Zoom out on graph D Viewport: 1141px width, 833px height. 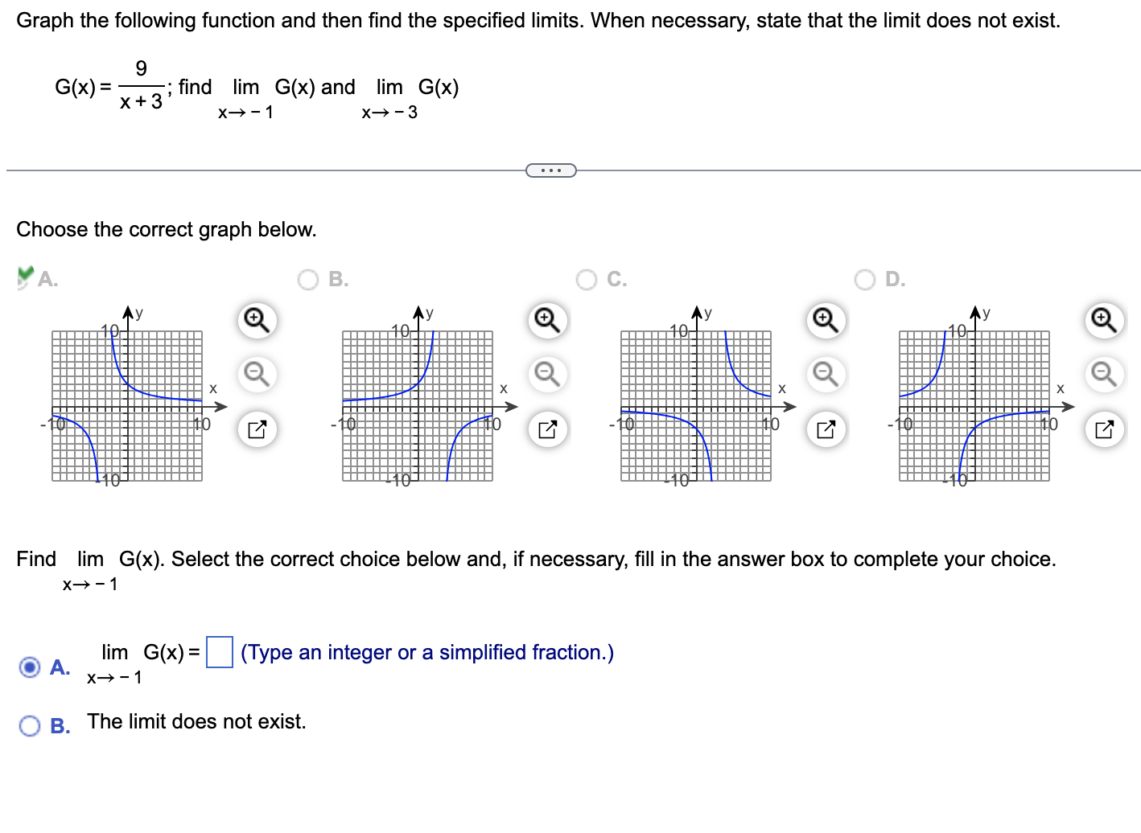[1103, 374]
